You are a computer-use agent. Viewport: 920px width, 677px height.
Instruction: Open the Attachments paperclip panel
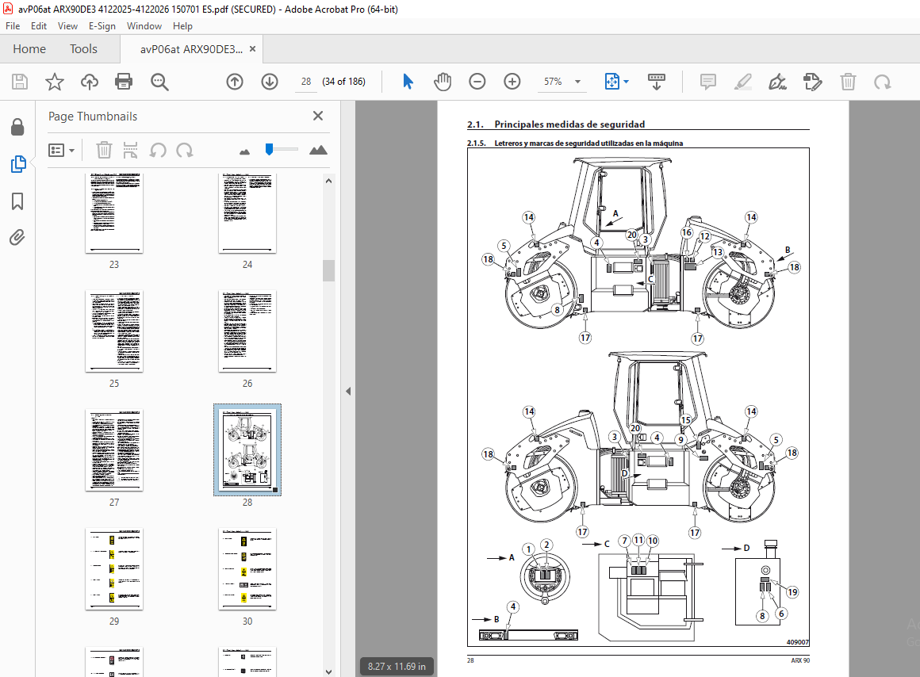[17, 238]
